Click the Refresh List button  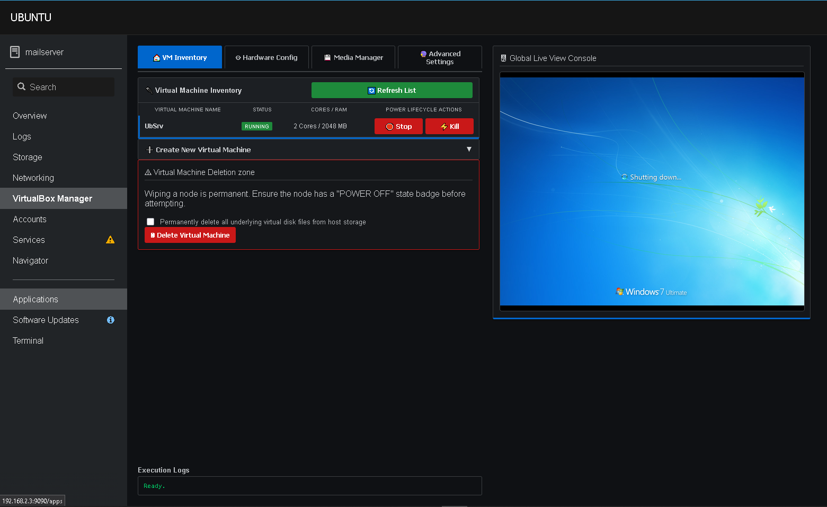tap(392, 90)
